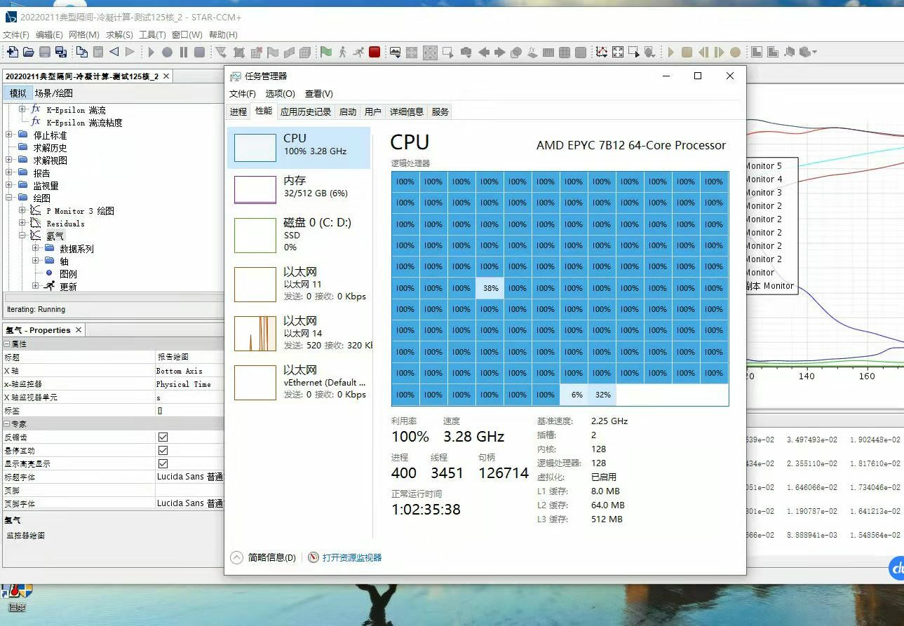Expand the 轴 tree node
Image resolution: width=904 pixels, height=626 pixels.
point(36,261)
